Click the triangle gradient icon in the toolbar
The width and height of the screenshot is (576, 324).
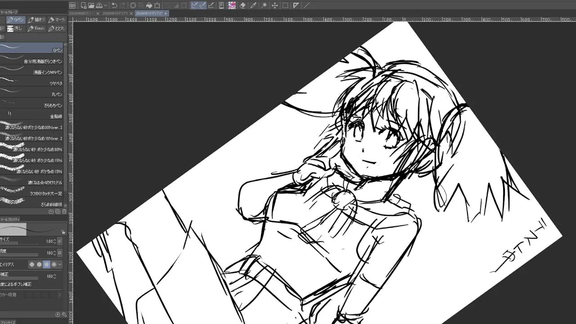click(x=296, y=5)
